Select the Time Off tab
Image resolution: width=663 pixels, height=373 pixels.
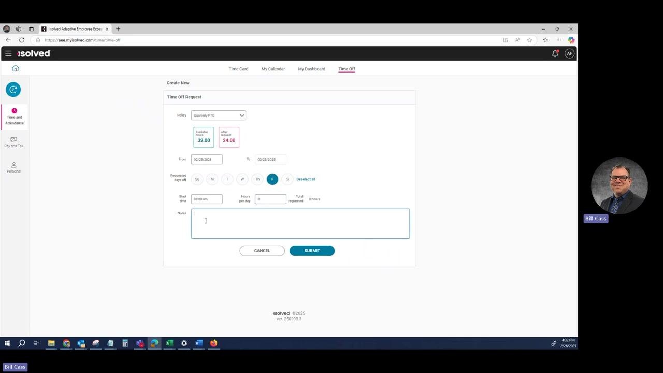(347, 69)
